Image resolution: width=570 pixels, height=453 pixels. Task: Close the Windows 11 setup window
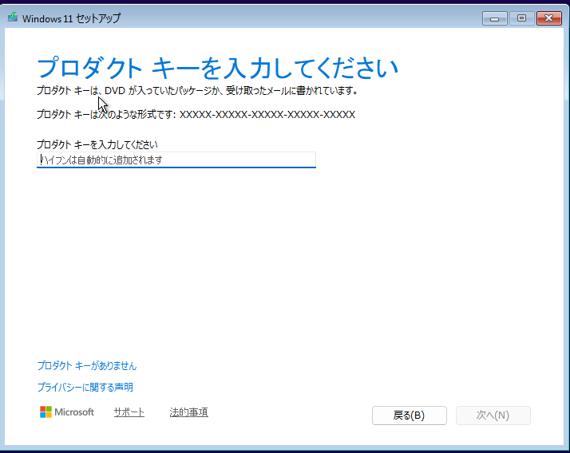tap(549, 18)
